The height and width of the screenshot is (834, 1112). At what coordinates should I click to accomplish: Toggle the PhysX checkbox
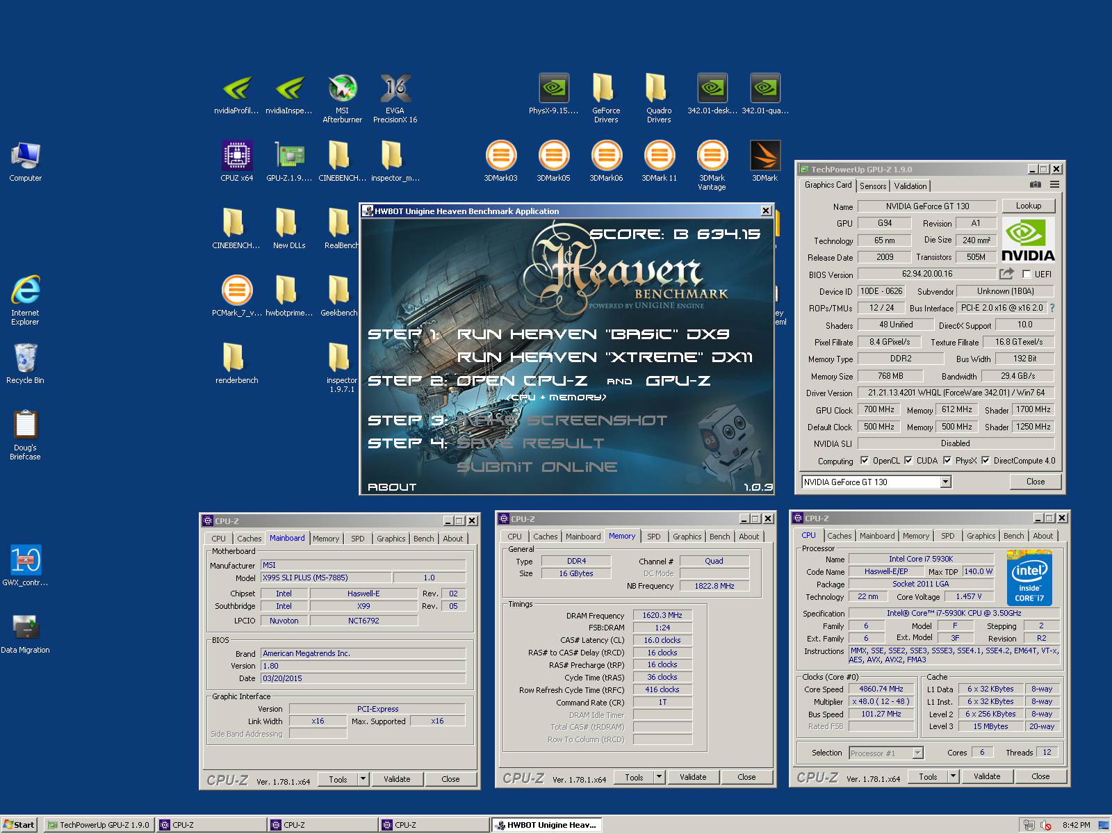coord(947,460)
